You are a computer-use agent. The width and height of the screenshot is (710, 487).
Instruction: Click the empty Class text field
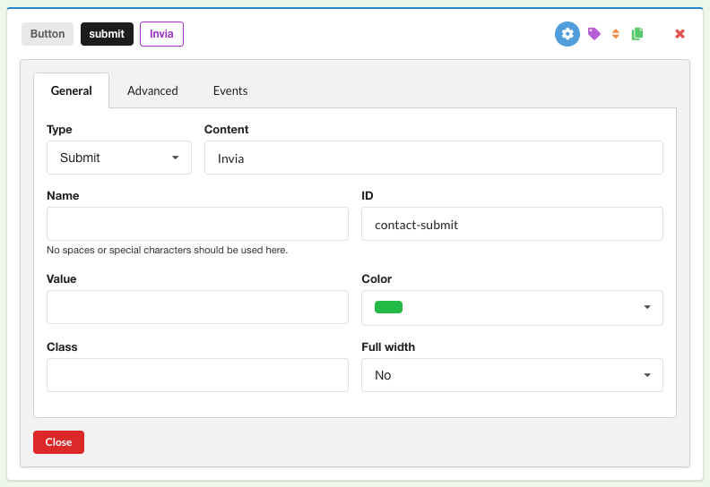click(197, 375)
